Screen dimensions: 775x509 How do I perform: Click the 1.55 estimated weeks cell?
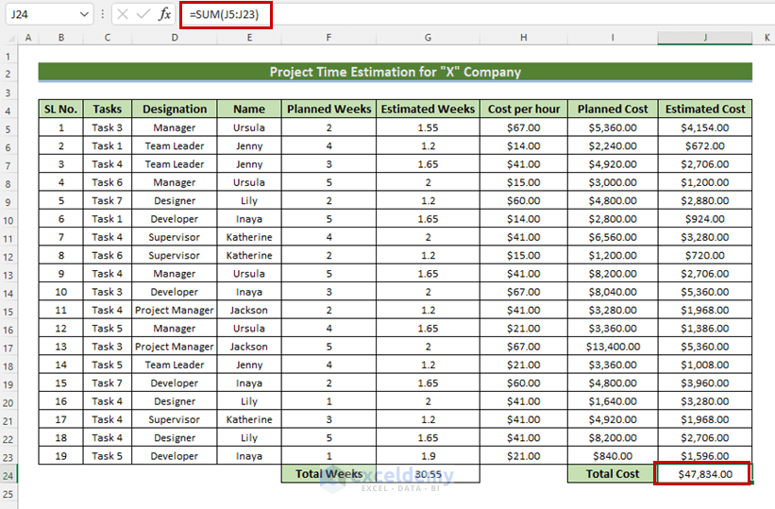click(x=428, y=127)
